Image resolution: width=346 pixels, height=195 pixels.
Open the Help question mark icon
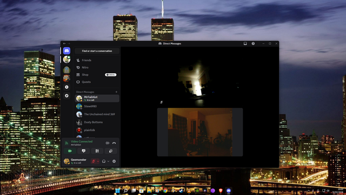click(x=253, y=43)
